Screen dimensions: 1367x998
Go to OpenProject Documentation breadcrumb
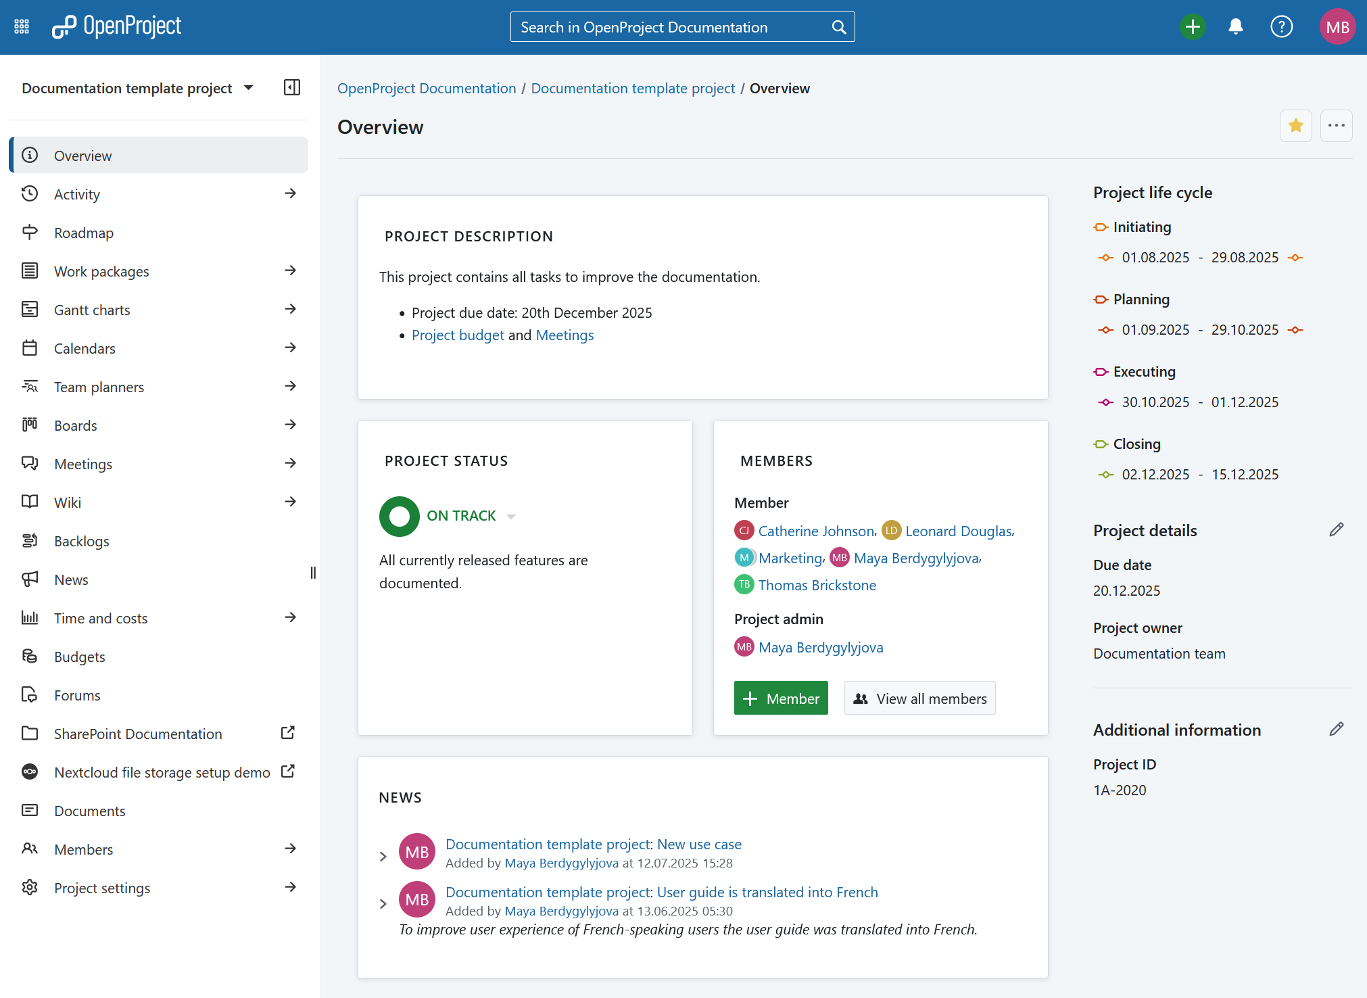tap(427, 89)
